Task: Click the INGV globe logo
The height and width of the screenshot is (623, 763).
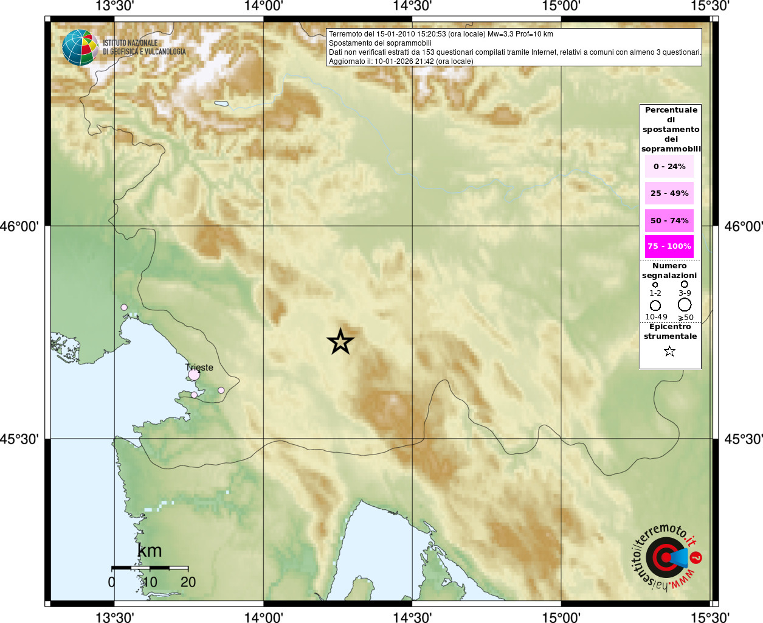Action: pos(80,47)
